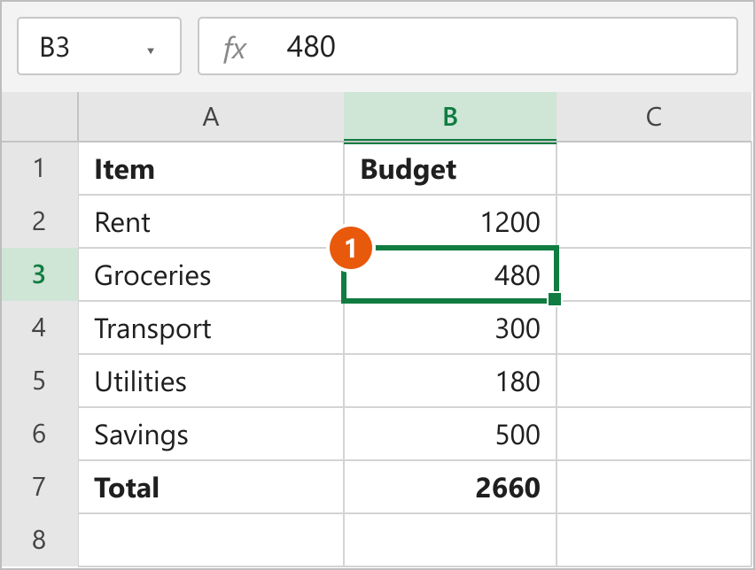Select row 8 header
This screenshot has height=570, width=755.
(x=40, y=540)
